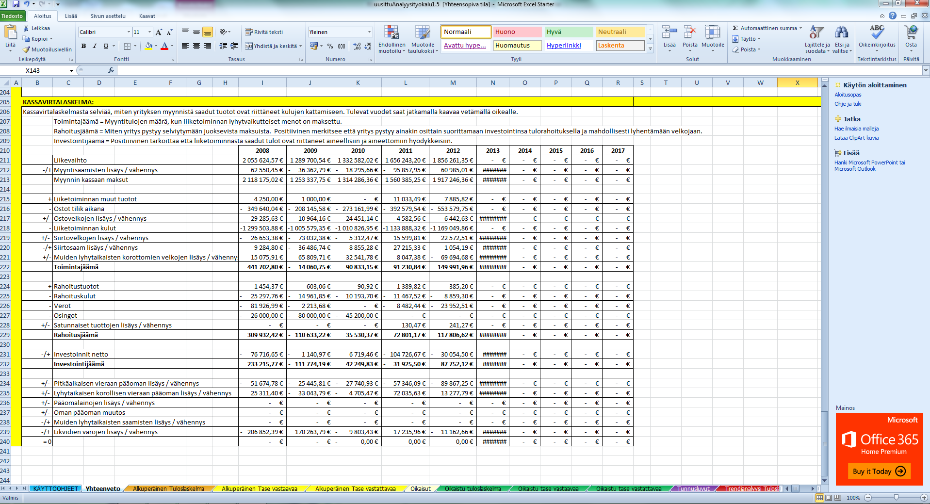The width and height of the screenshot is (930, 504).
Task: Open Conditional Formatting (Ehdollinen muotoilu)
Action: (x=392, y=39)
